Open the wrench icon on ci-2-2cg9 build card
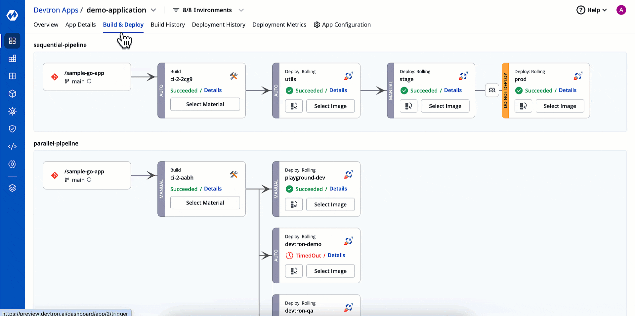635x316 pixels. point(234,76)
